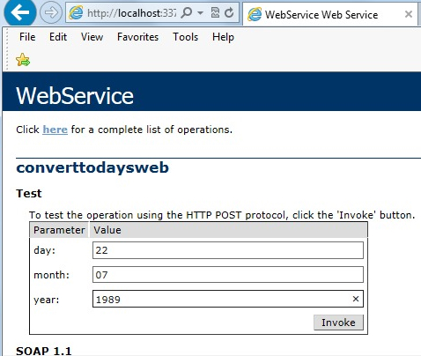Click the add to Favorites bar star icon
421x356 pixels.
[x=23, y=60]
